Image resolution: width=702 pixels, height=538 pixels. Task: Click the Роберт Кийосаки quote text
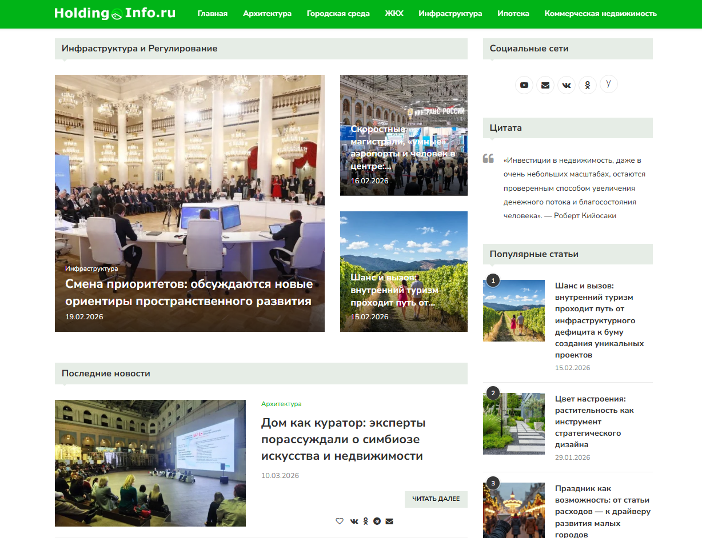coord(574,188)
